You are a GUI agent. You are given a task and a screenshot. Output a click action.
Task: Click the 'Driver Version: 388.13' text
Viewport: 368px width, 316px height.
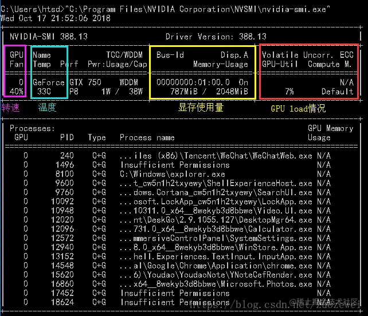click(x=216, y=37)
